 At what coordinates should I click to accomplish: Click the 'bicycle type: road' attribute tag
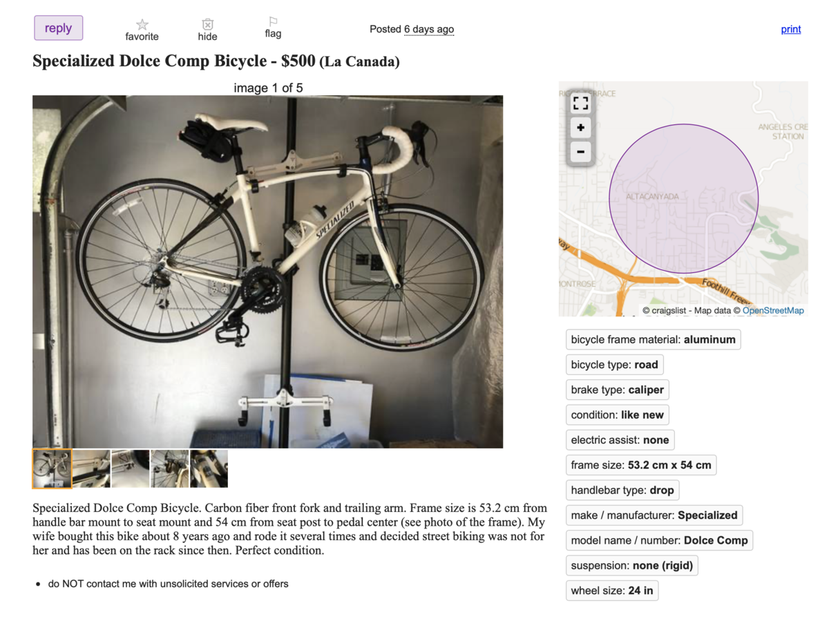pos(614,365)
